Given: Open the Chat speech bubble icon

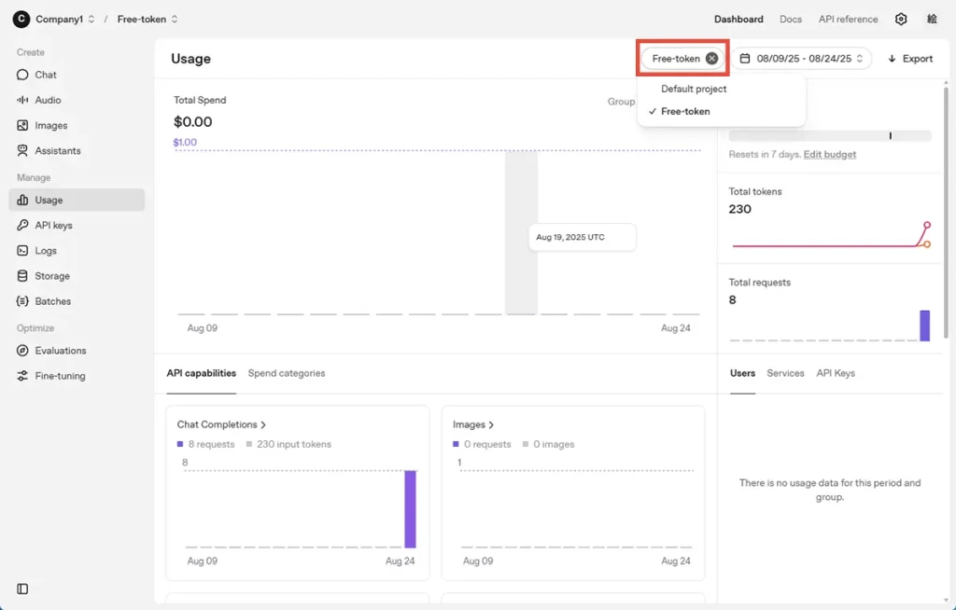Looking at the screenshot, I should (22, 75).
